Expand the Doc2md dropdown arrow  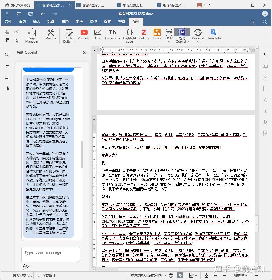tap(198, 42)
